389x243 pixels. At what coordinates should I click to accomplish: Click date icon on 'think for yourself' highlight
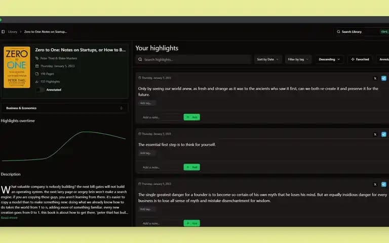coord(140,134)
